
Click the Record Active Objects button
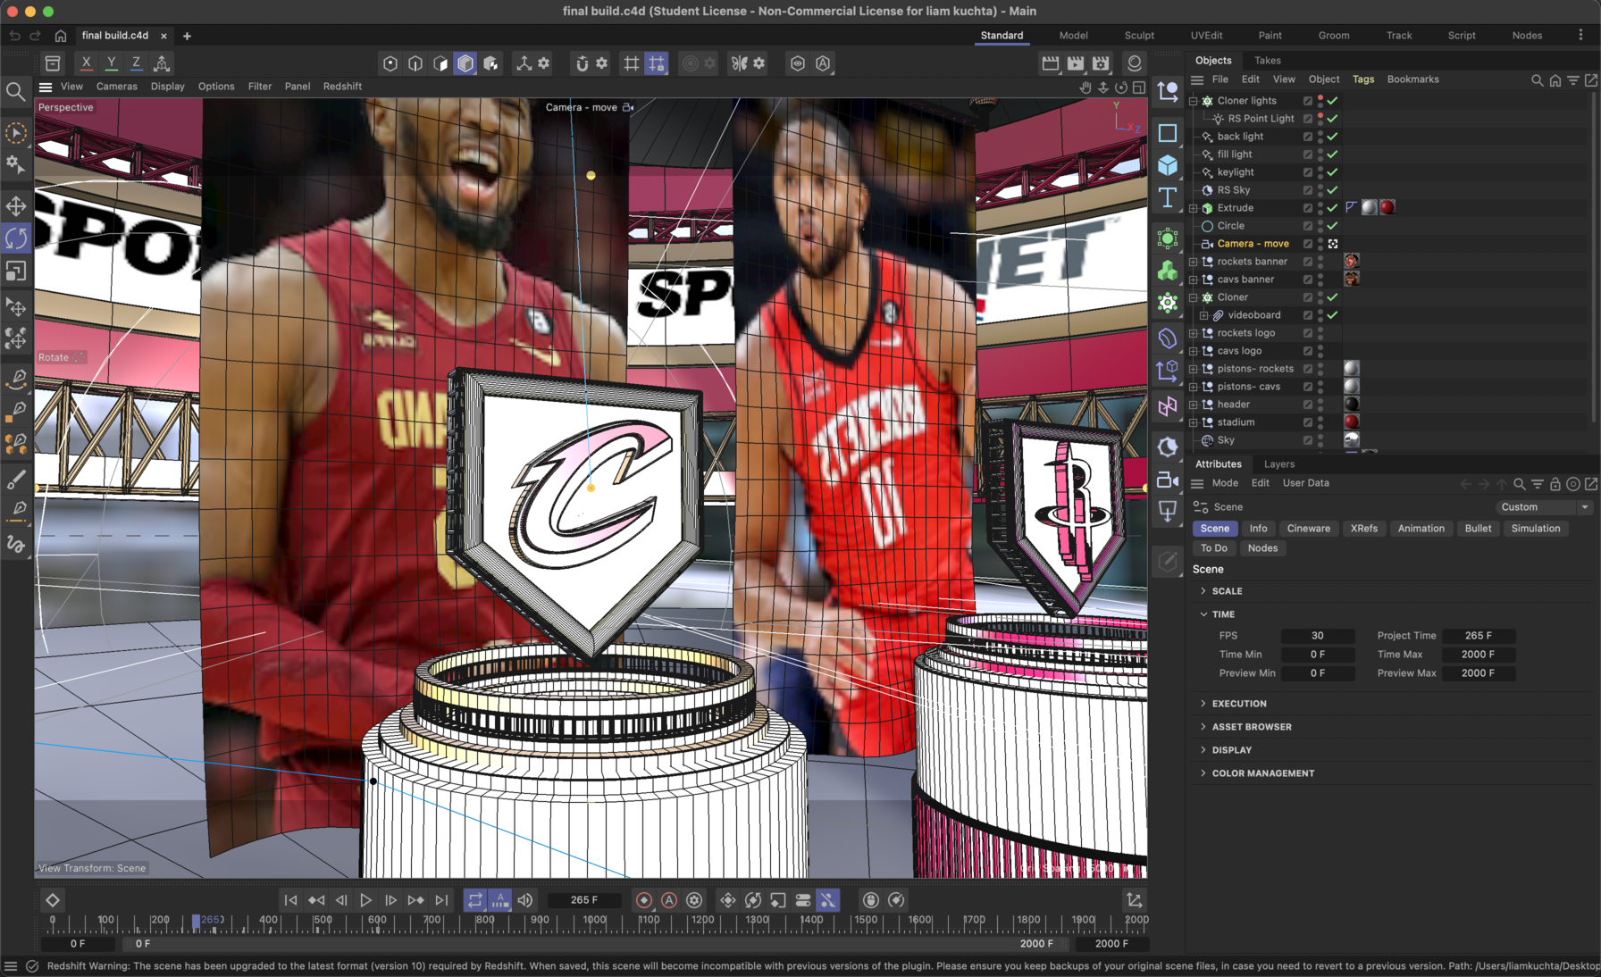pyautogui.click(x=644, y=900)
